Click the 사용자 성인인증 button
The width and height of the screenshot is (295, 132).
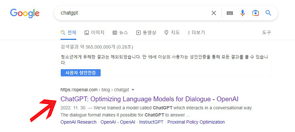(x=81, y=73)
